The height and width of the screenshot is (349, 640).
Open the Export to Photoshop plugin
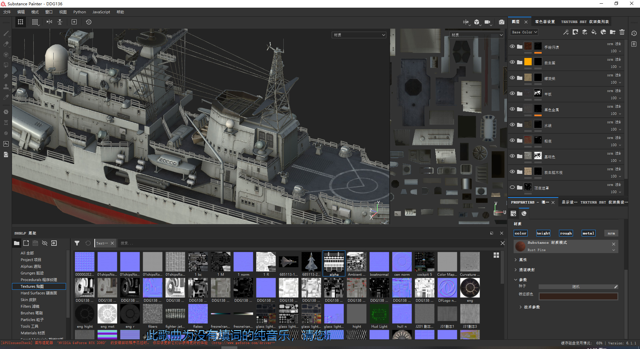[6, 144]
